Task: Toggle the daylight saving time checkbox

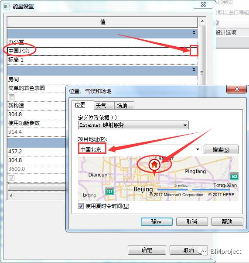Action: pyautogui.click(x=81, y=206)
